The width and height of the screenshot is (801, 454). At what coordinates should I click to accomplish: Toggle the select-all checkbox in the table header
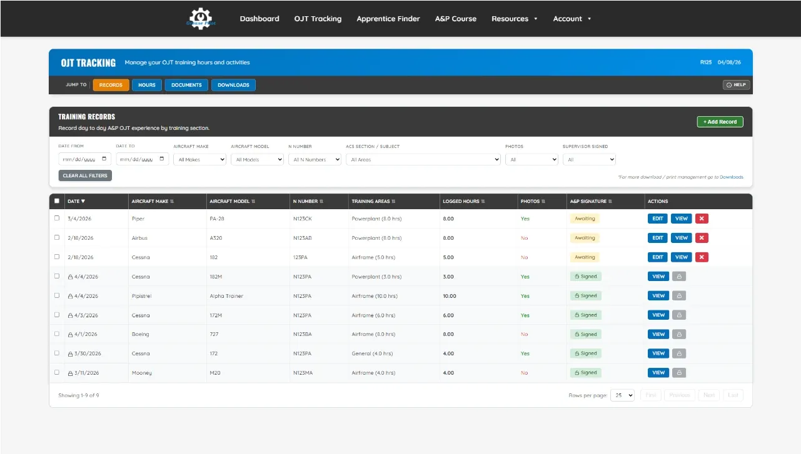click(x=56, y=201)
